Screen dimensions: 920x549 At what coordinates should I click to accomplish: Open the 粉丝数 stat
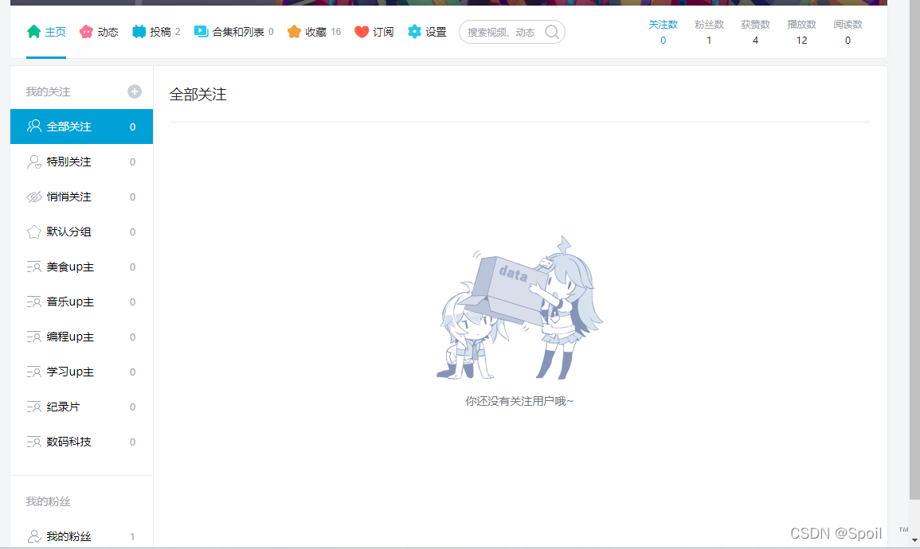point(709,33)
